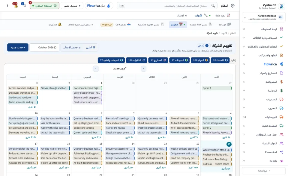
Task: Open the Go-live and handover event
Action: click(23, 98)
